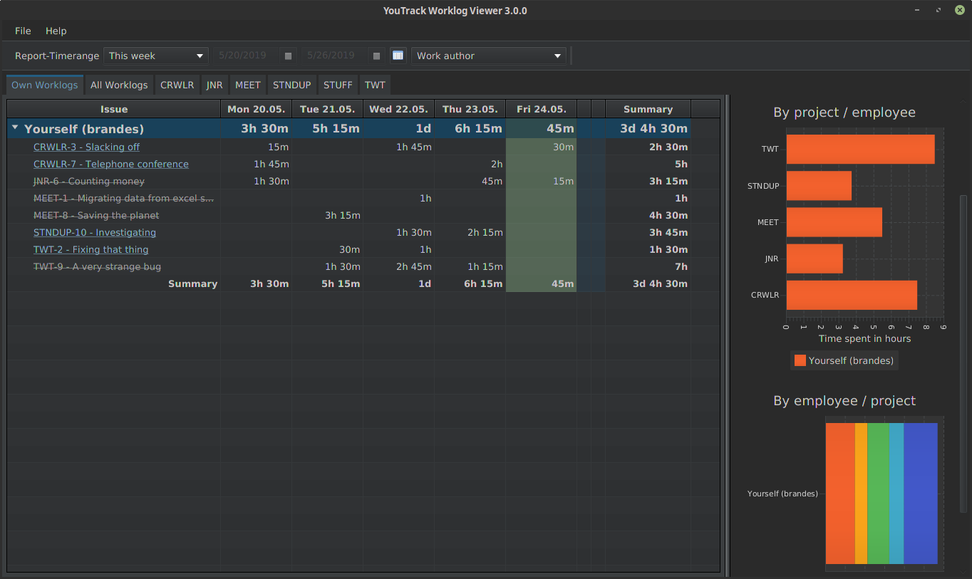Click the 7h summary cell for TWT-9

pos(648,266)
